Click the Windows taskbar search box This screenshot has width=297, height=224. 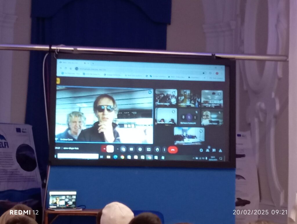click(78, 156)
